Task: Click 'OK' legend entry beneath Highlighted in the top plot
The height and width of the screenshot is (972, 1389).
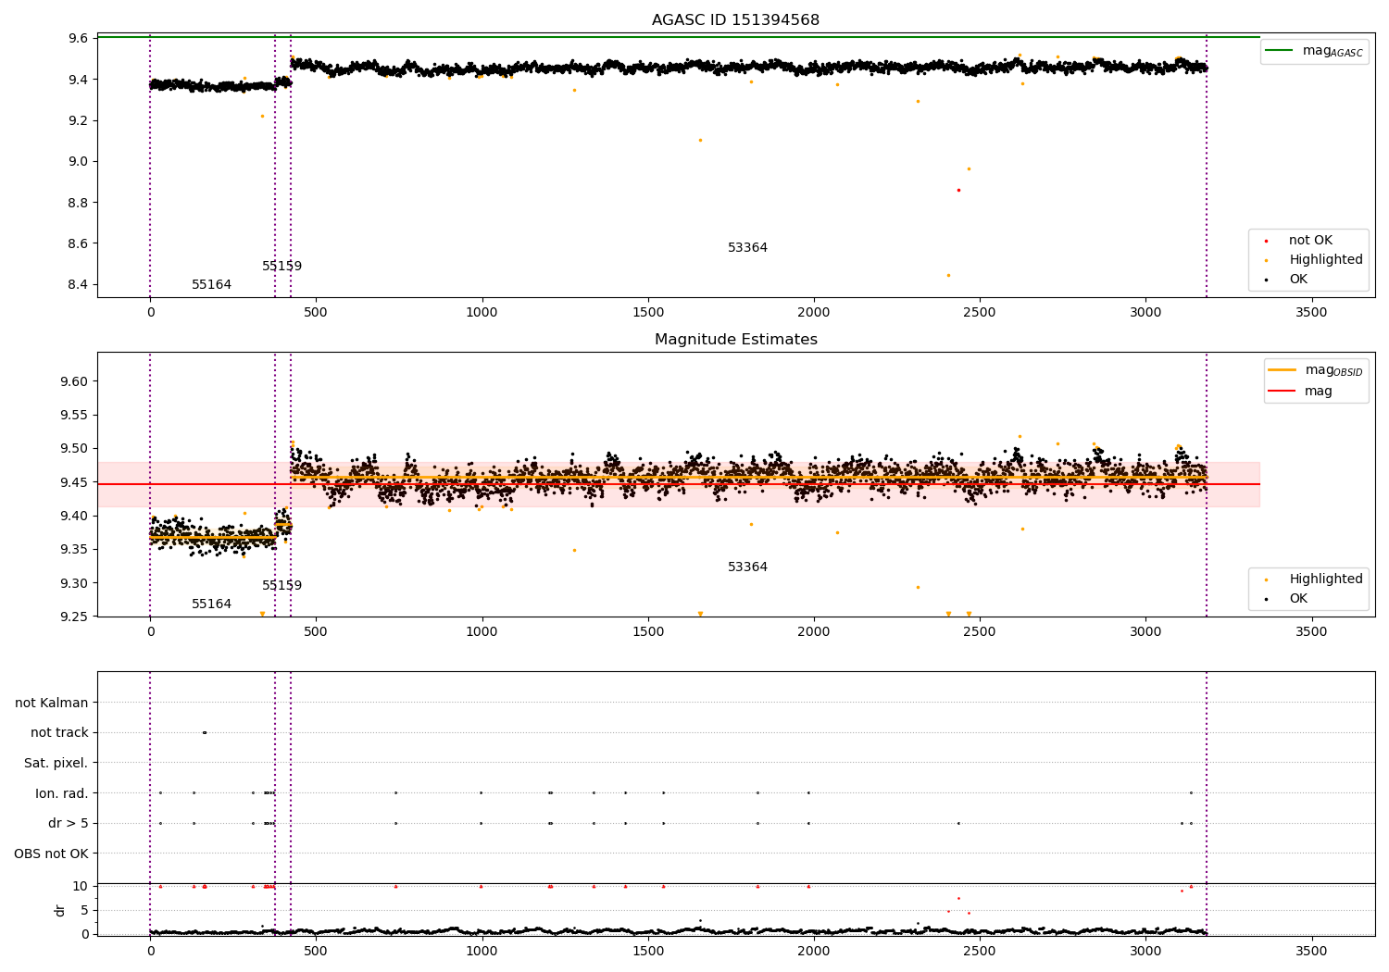Action: click(1298, 280)
